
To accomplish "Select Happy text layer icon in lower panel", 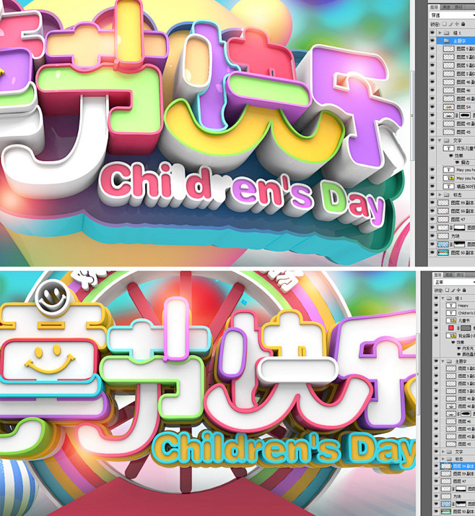I will click(450, 305).
